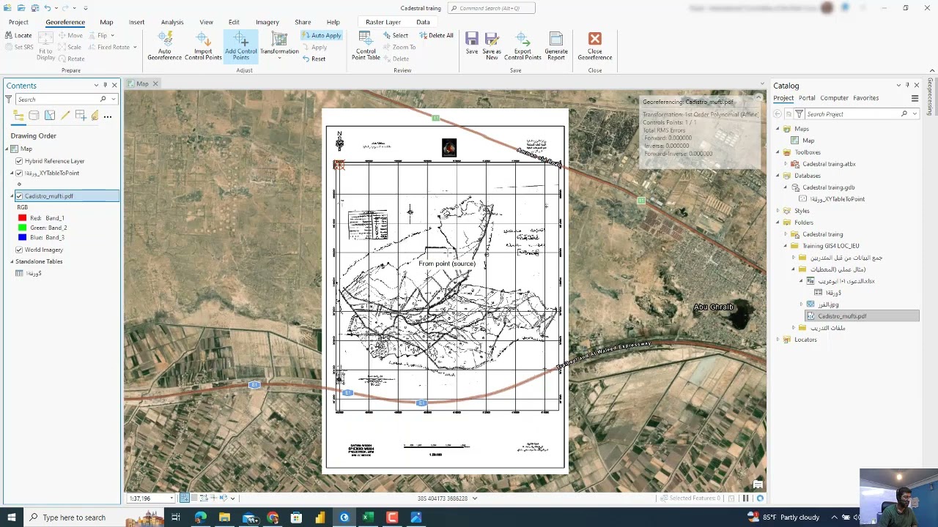Switch to the Portal tab in Catalog
Screen dimensions: 938x527
click(807, 98)
